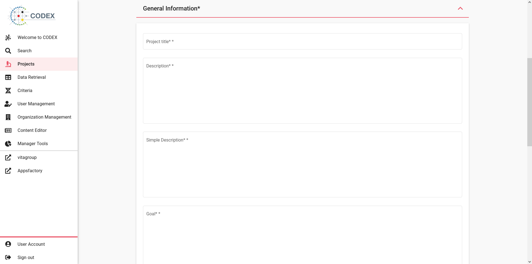Click the Criteria hourglass icon
This screenshot has height=264, width=532.
point(8,90)
